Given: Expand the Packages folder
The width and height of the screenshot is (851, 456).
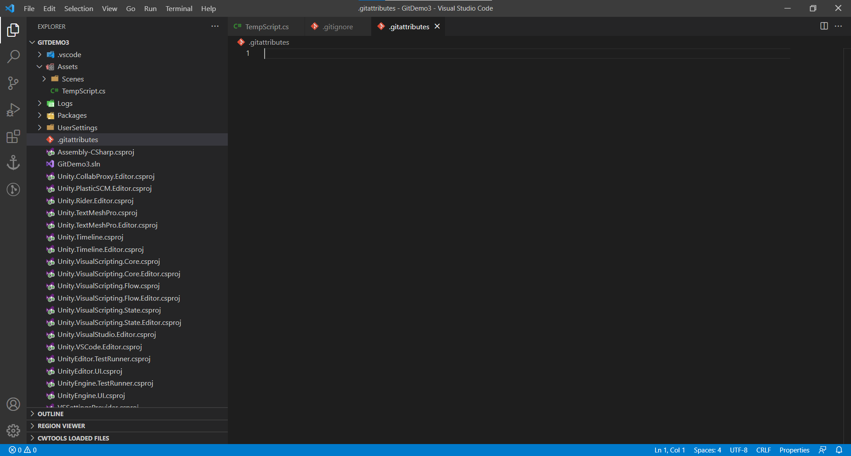Looking at the screenshot, I should [39, 116].
